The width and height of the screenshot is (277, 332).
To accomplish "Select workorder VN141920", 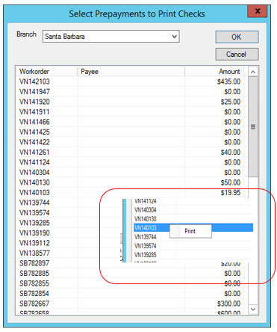I will pos(34,102).
